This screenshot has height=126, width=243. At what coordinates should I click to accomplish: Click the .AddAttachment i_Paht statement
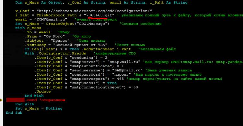(x=106, y=49)
